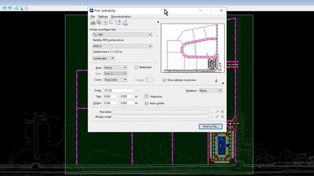Toggle the Rasterized checkbox

pos(136,67)
